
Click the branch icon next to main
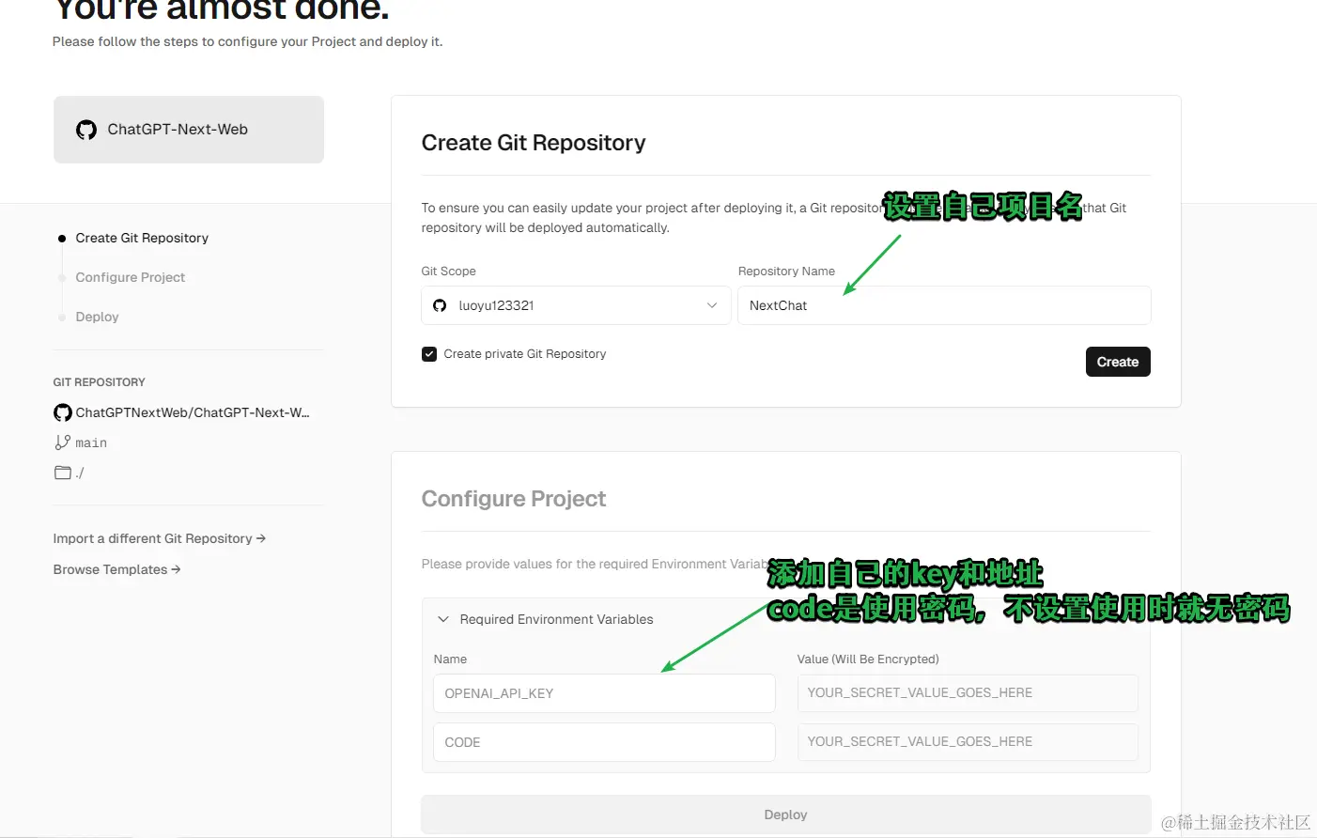tap(63, 442)
